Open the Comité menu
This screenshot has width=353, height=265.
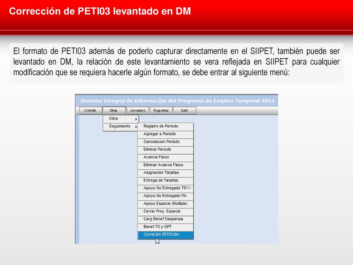pyautogui.click(x=90, y=110)
